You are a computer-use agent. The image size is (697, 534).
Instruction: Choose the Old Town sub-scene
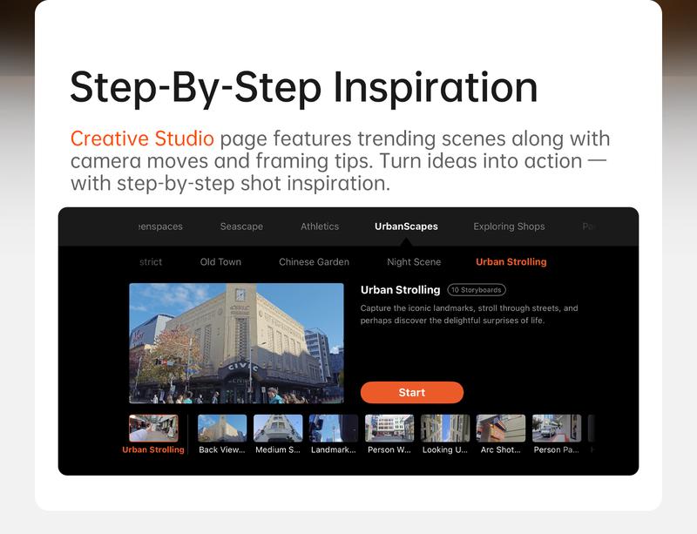tap(220, 262)
